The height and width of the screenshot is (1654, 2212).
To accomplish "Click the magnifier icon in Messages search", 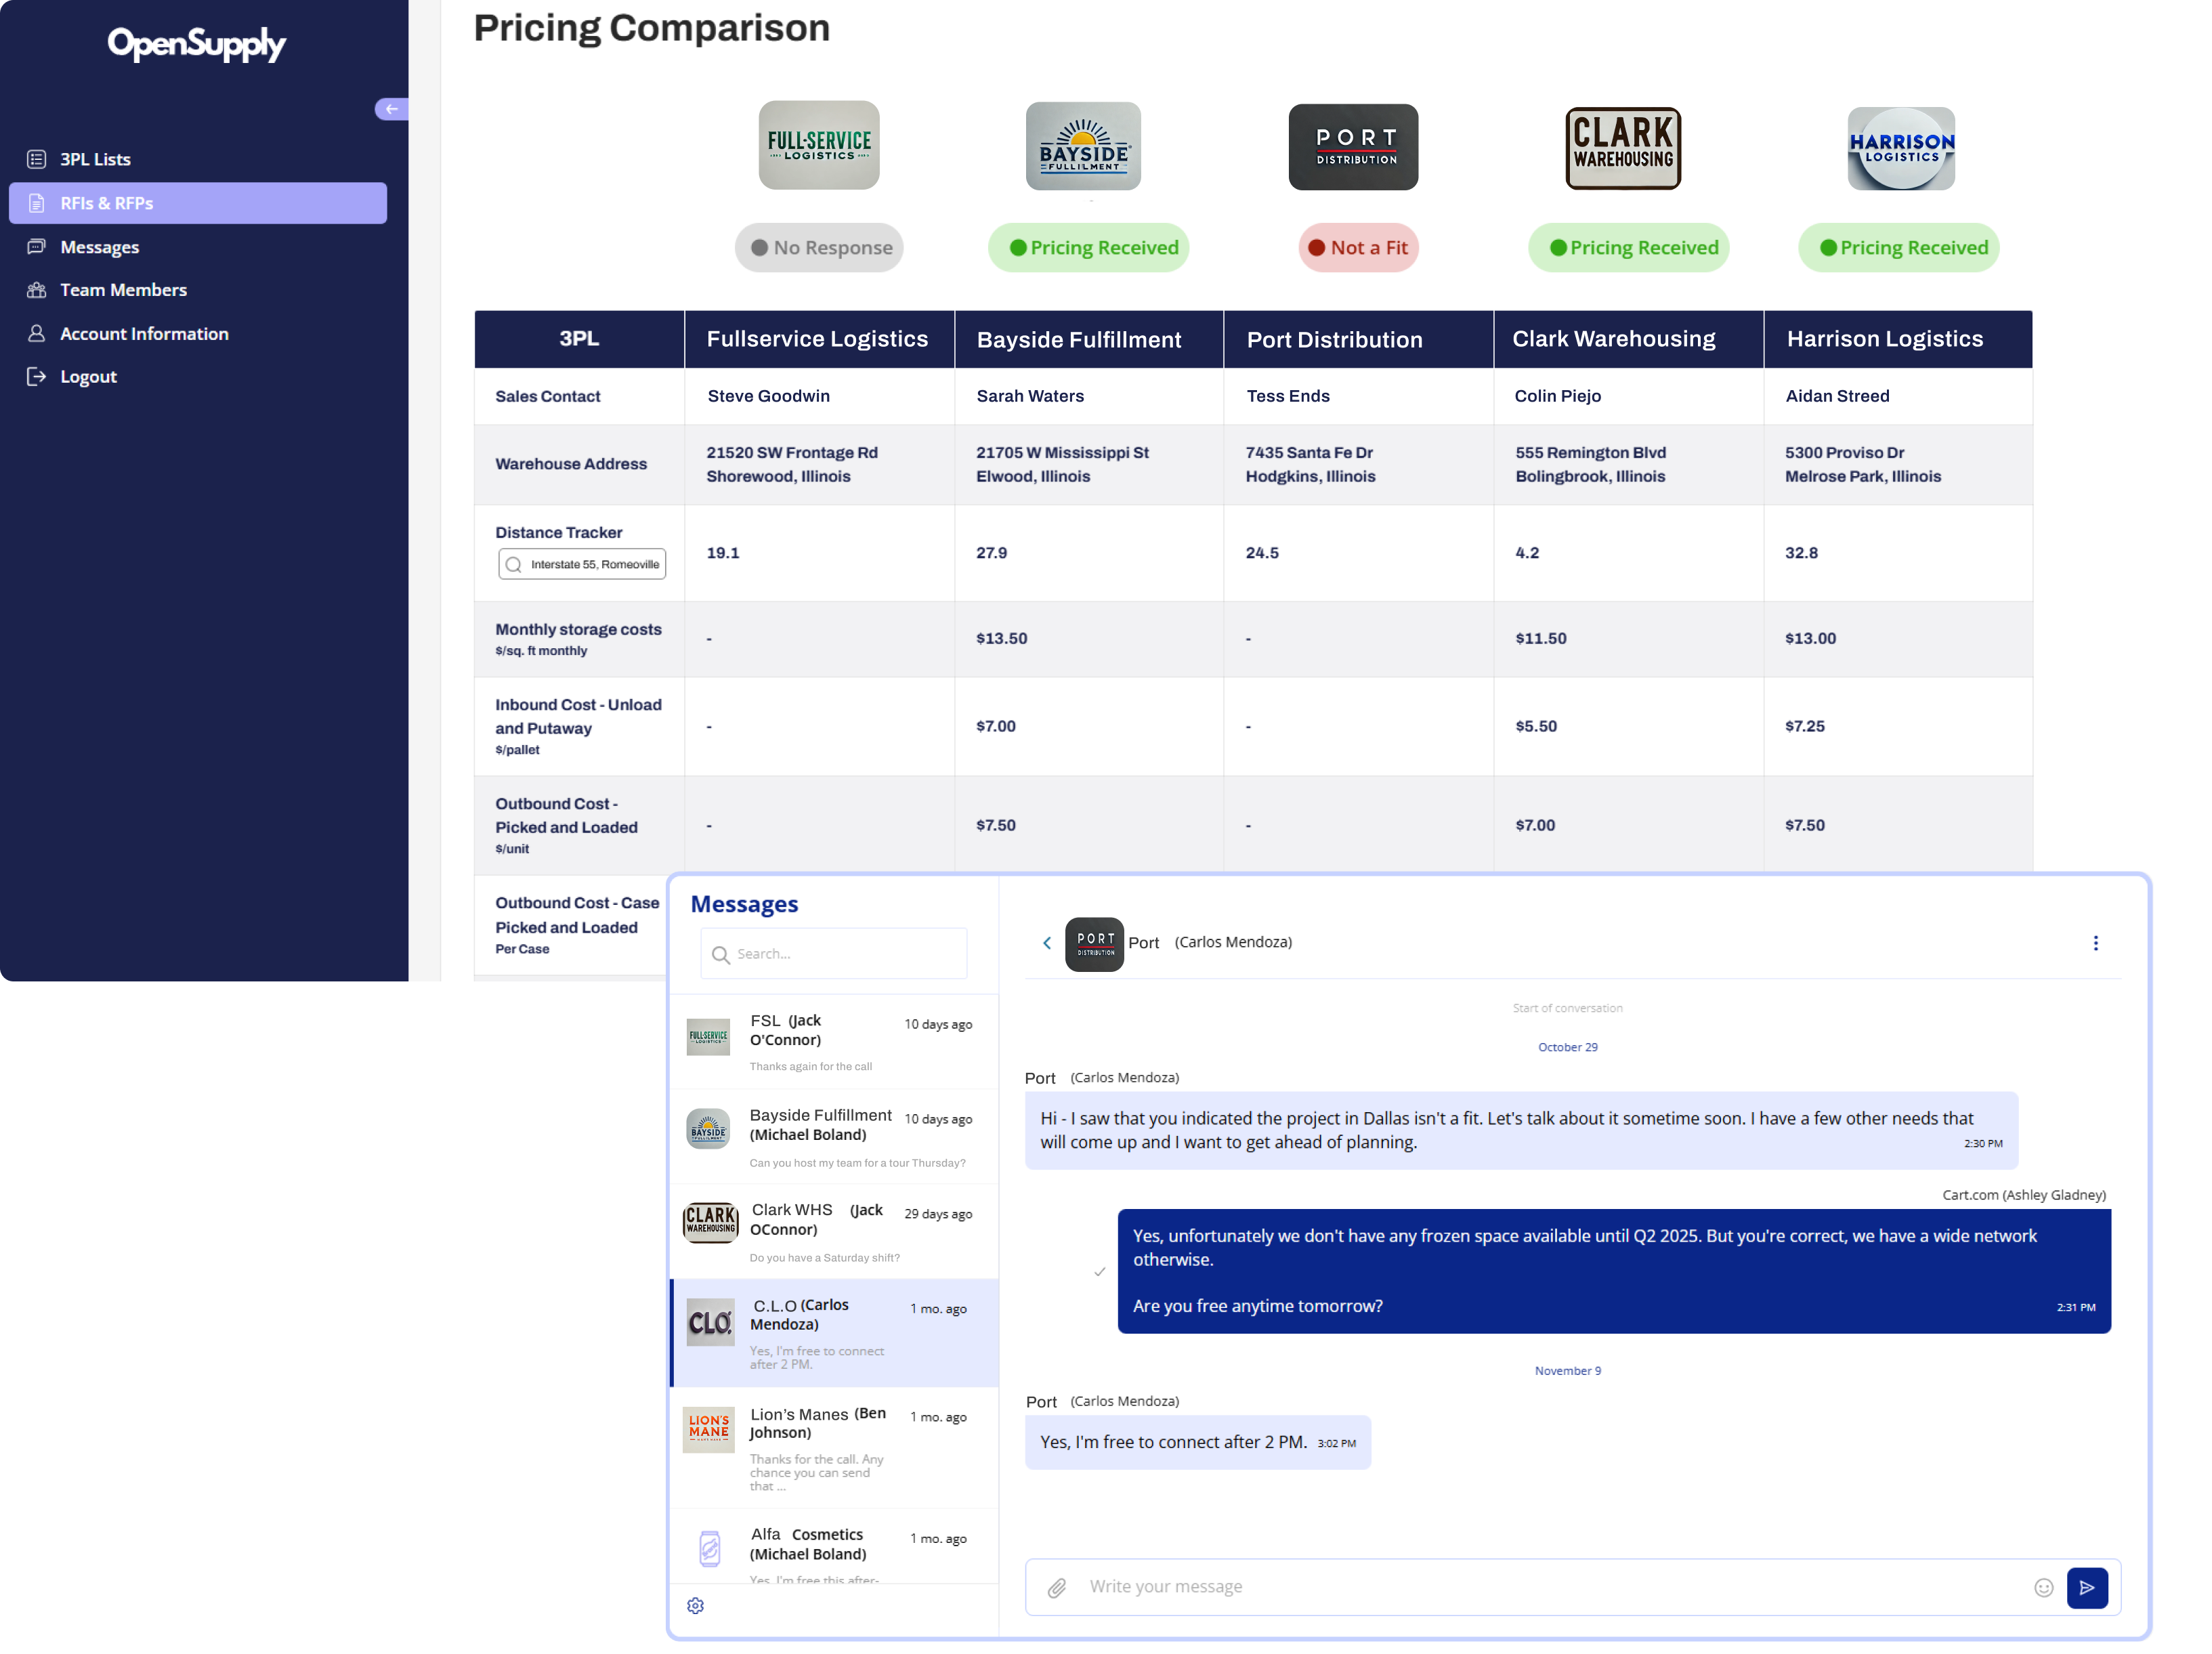I will (x=720, y=955).
